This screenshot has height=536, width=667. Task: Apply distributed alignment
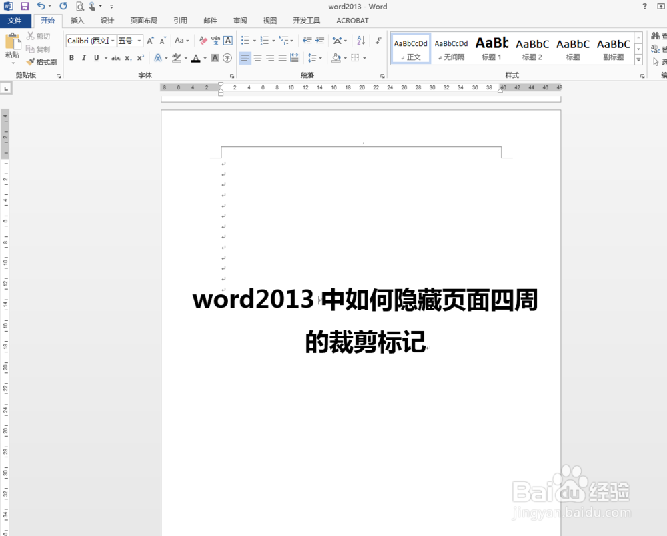click(295, 58)
